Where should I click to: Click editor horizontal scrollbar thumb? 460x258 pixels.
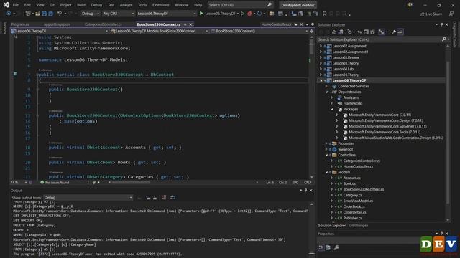(131, 183)
